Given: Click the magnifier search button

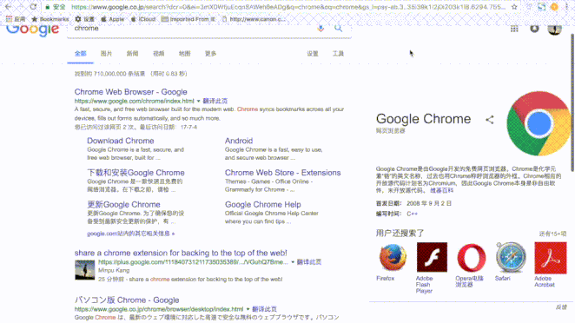Looking at the screenshot, I should [x=338, y=29].
